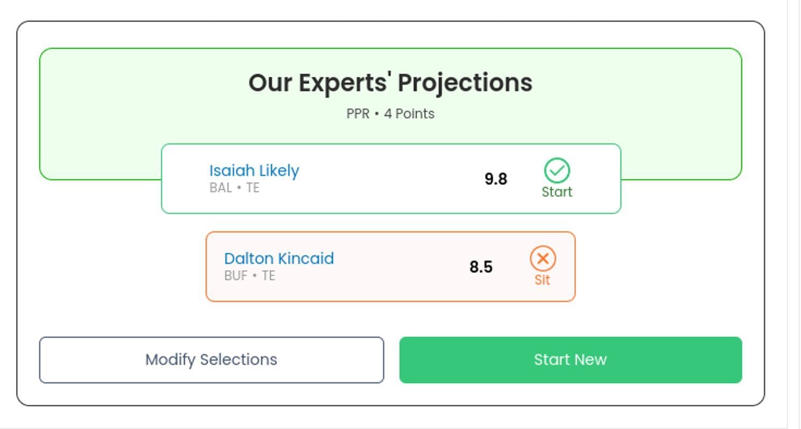Click Dalton Kincaid's 8.5 projection score
Screen dimensions: 801x429
click(481, 267)
